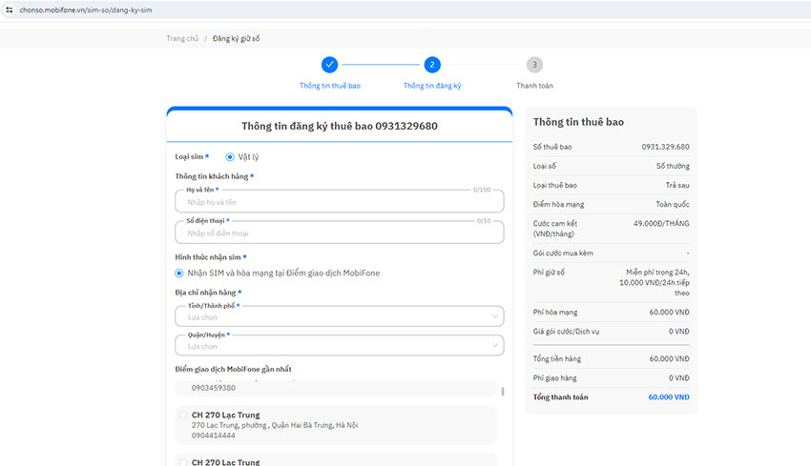Click Điểm giao dịch MobiFone gần nhất label
The image size is (811, 466).
click(x=233, y=369)
